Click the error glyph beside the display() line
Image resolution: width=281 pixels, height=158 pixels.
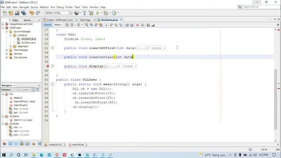pyautogui.click(x=47, y=66)
